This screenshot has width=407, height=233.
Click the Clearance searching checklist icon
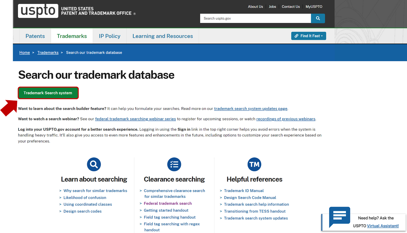pos(174,164)
